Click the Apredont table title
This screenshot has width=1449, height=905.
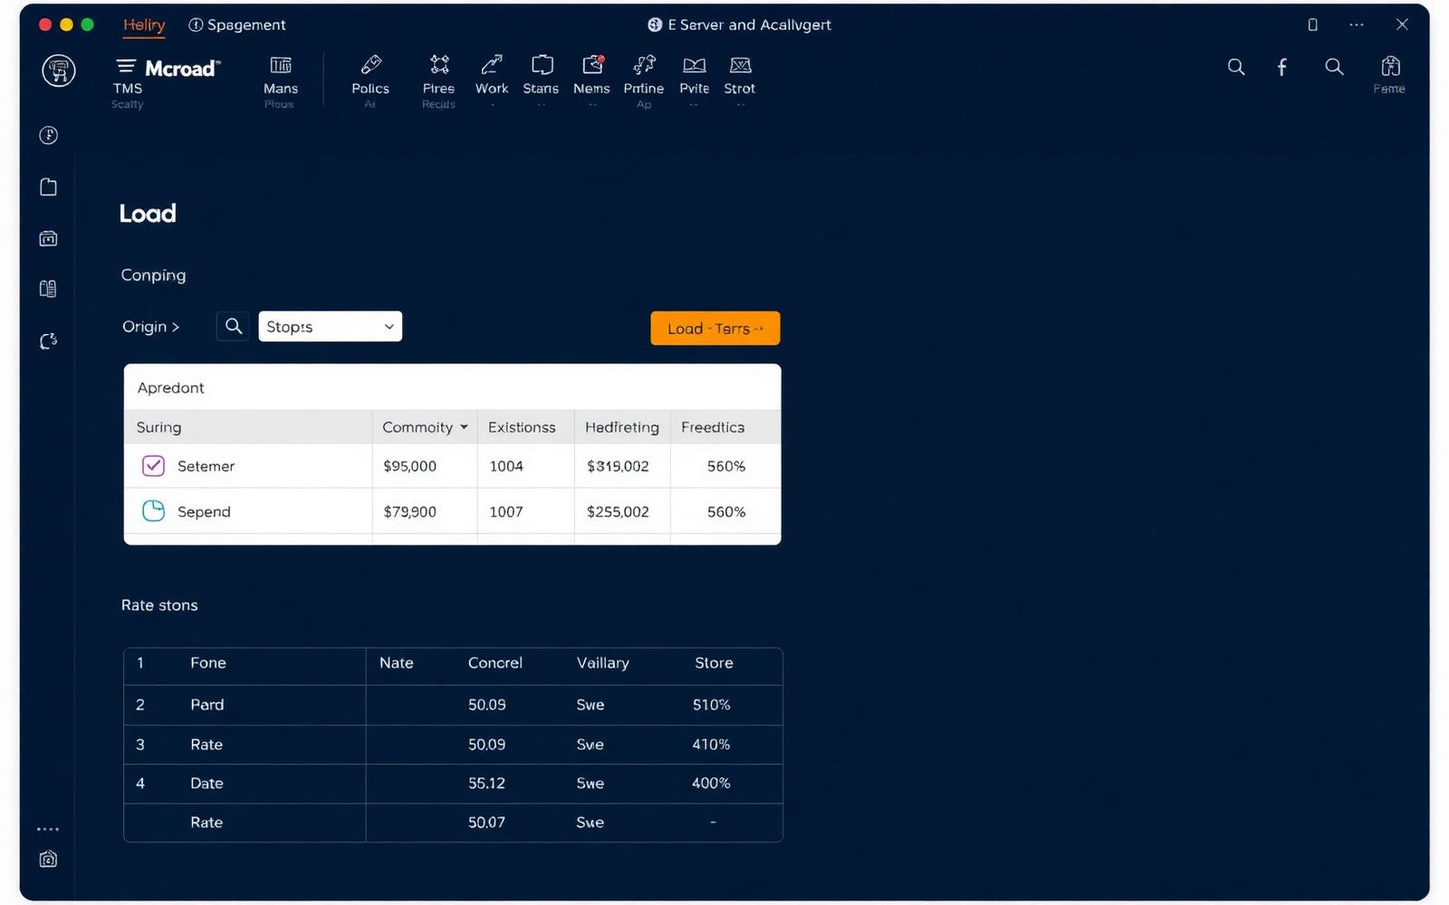[170, 387]
